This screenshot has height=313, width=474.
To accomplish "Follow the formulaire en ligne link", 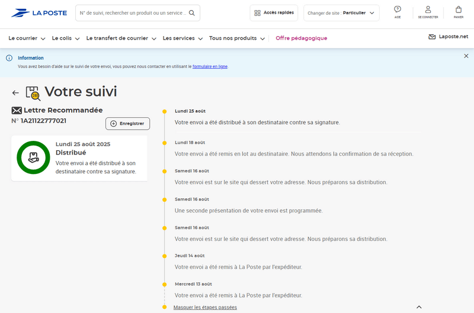I will coord(210,66).
